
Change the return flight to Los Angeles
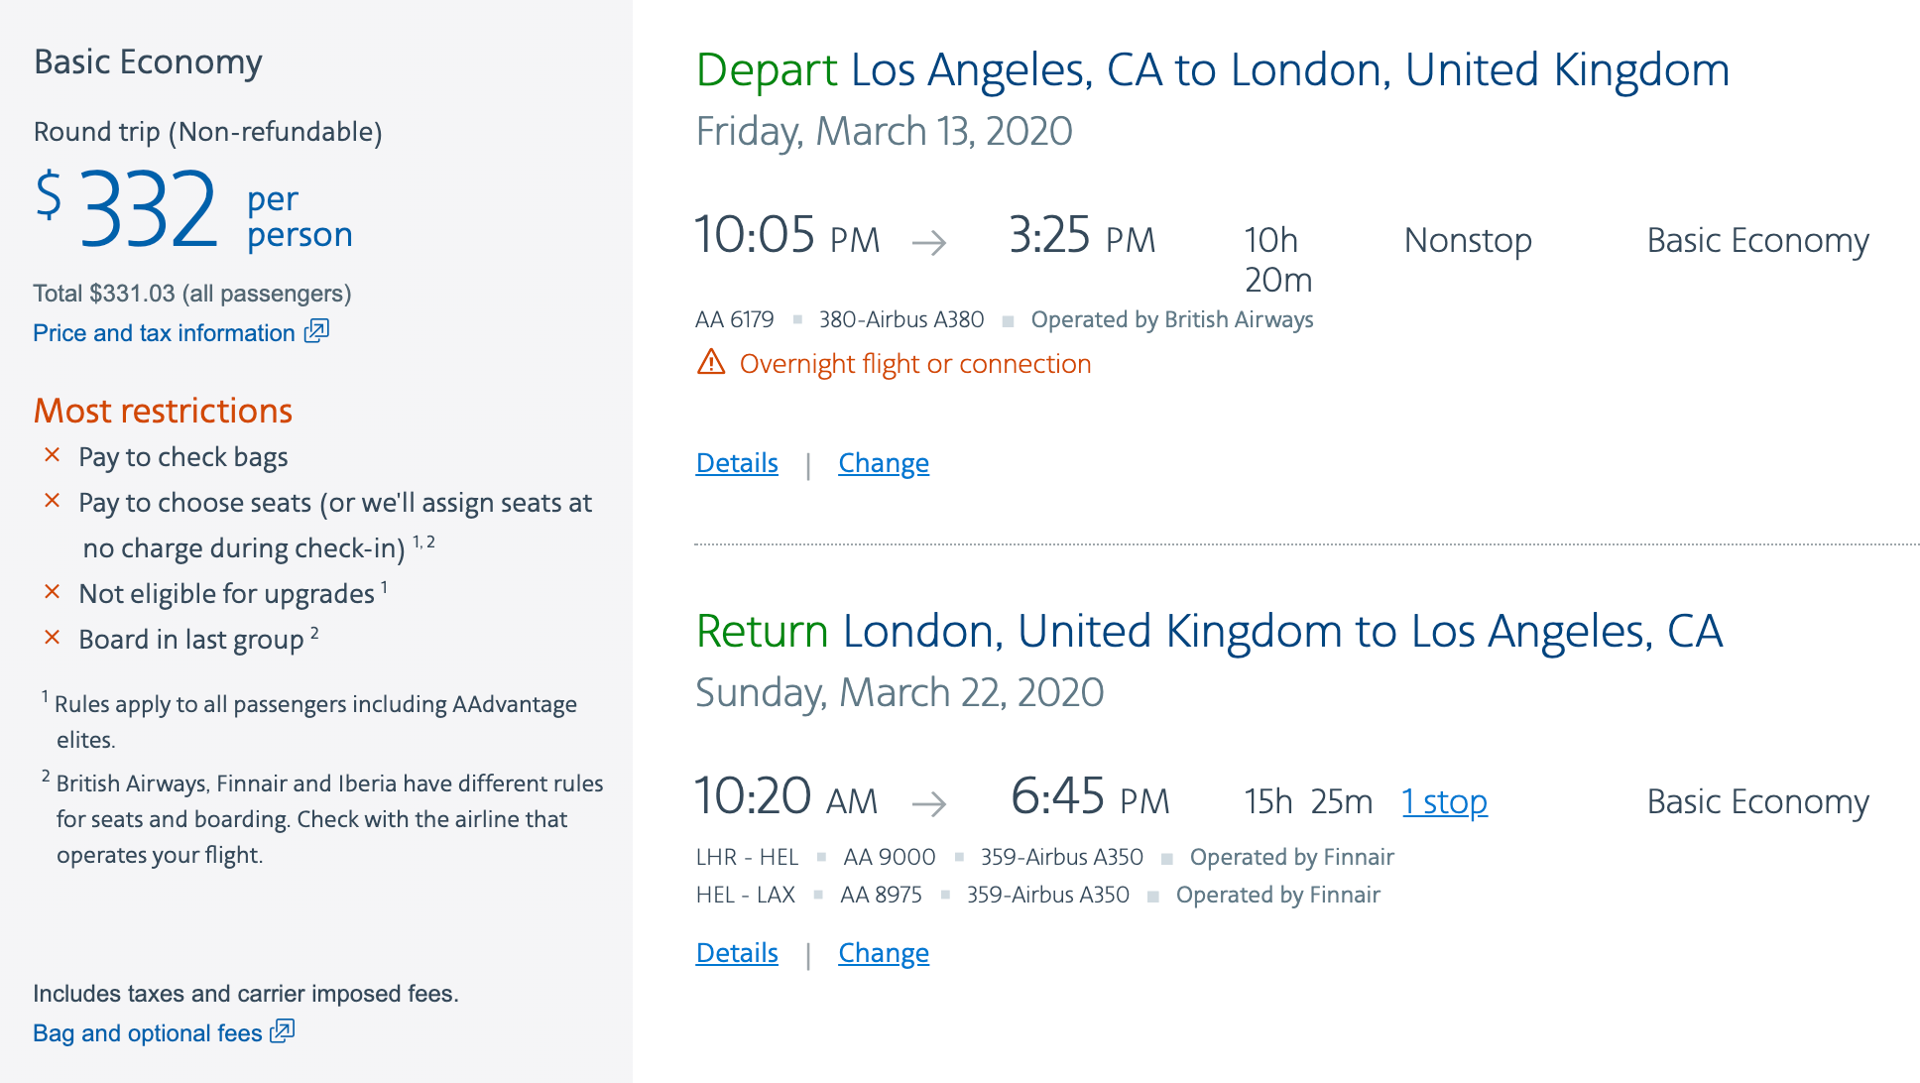coord(883,953)
